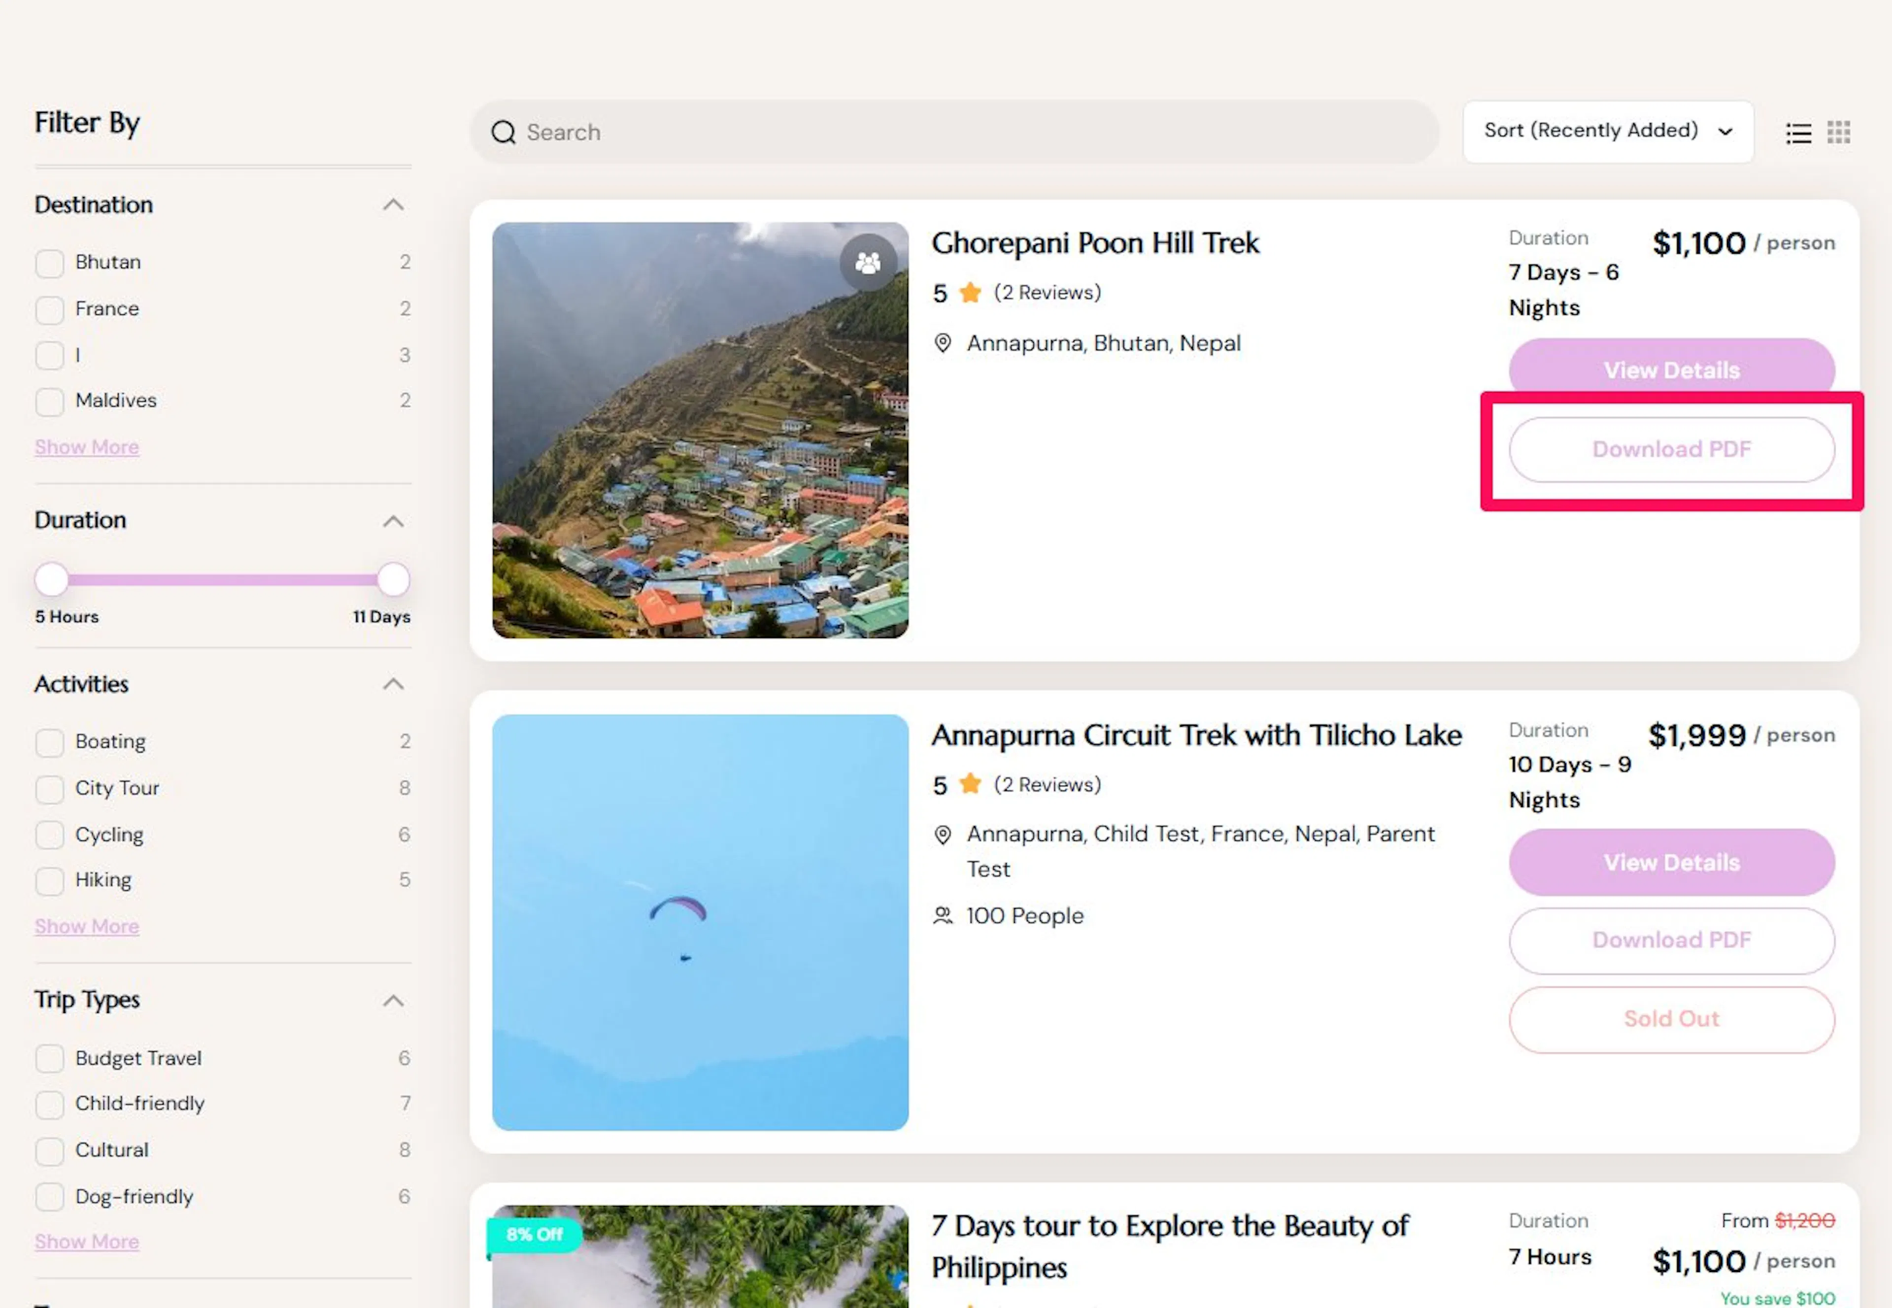Check the Maldives destination filter
This screenshot has height=1308, width=1892.
50,402
